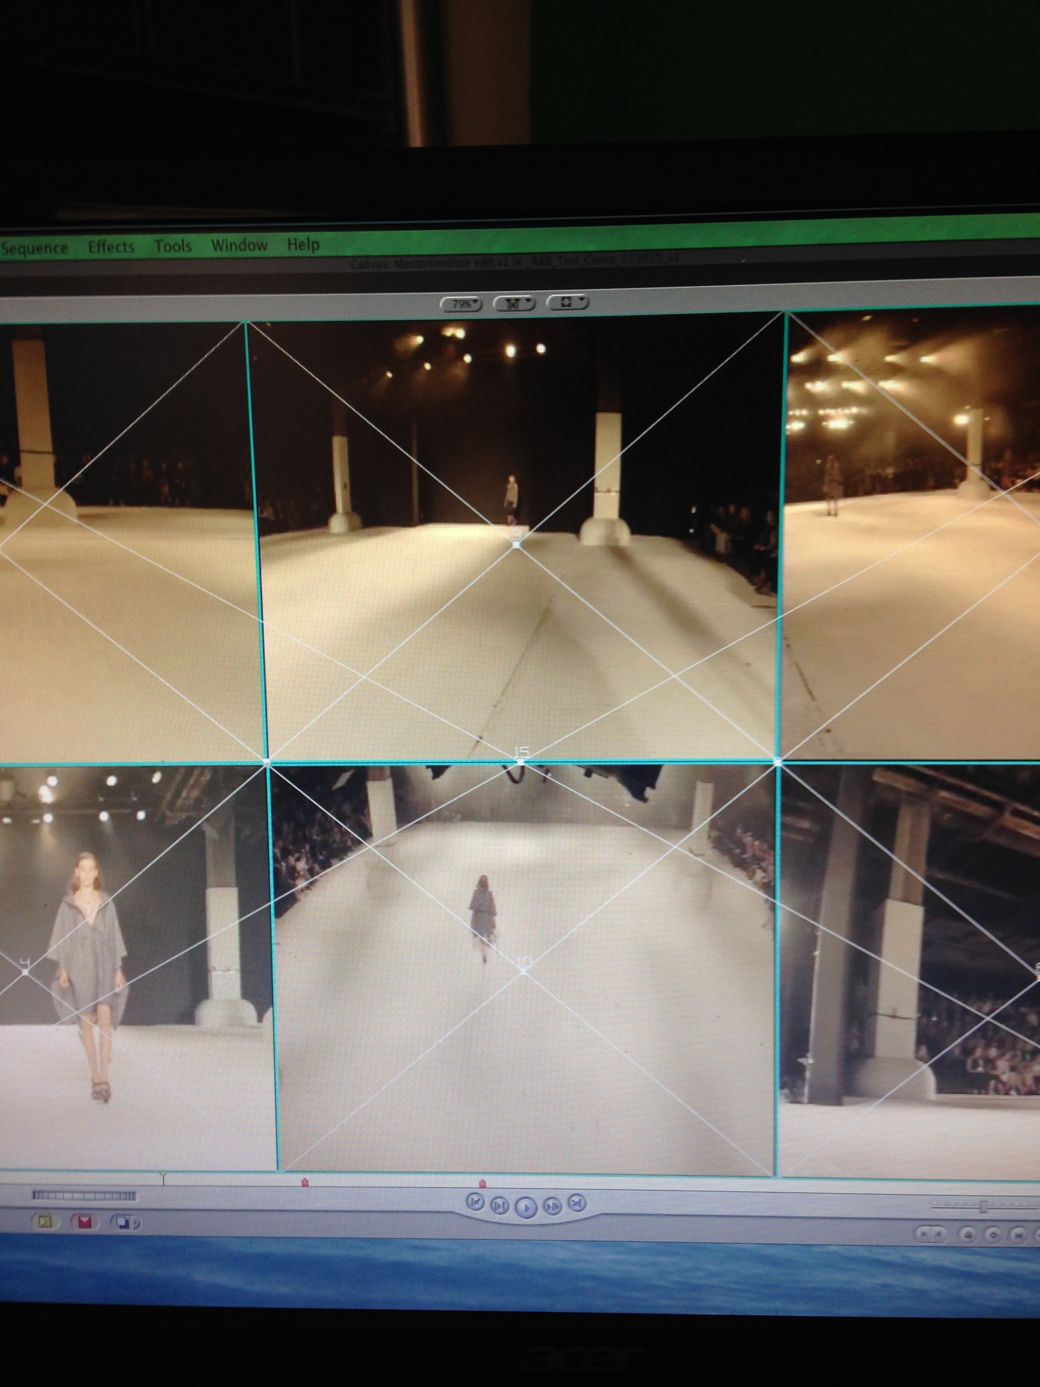Click the Go to Previous Edit button

pos(476,1202)
